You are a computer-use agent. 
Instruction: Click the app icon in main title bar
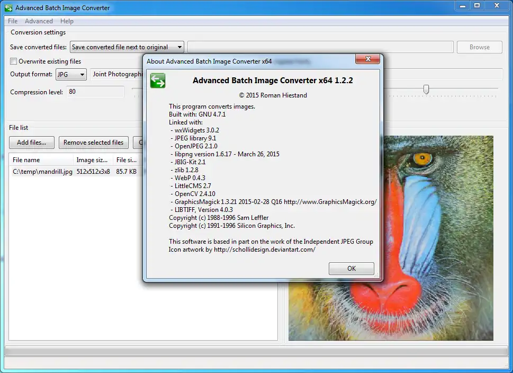8,8
